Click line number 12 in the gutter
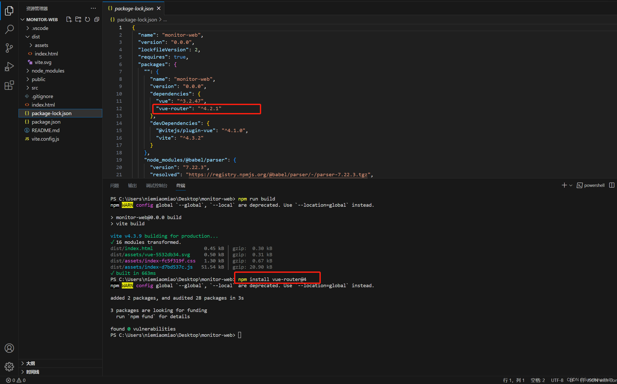 119,108
